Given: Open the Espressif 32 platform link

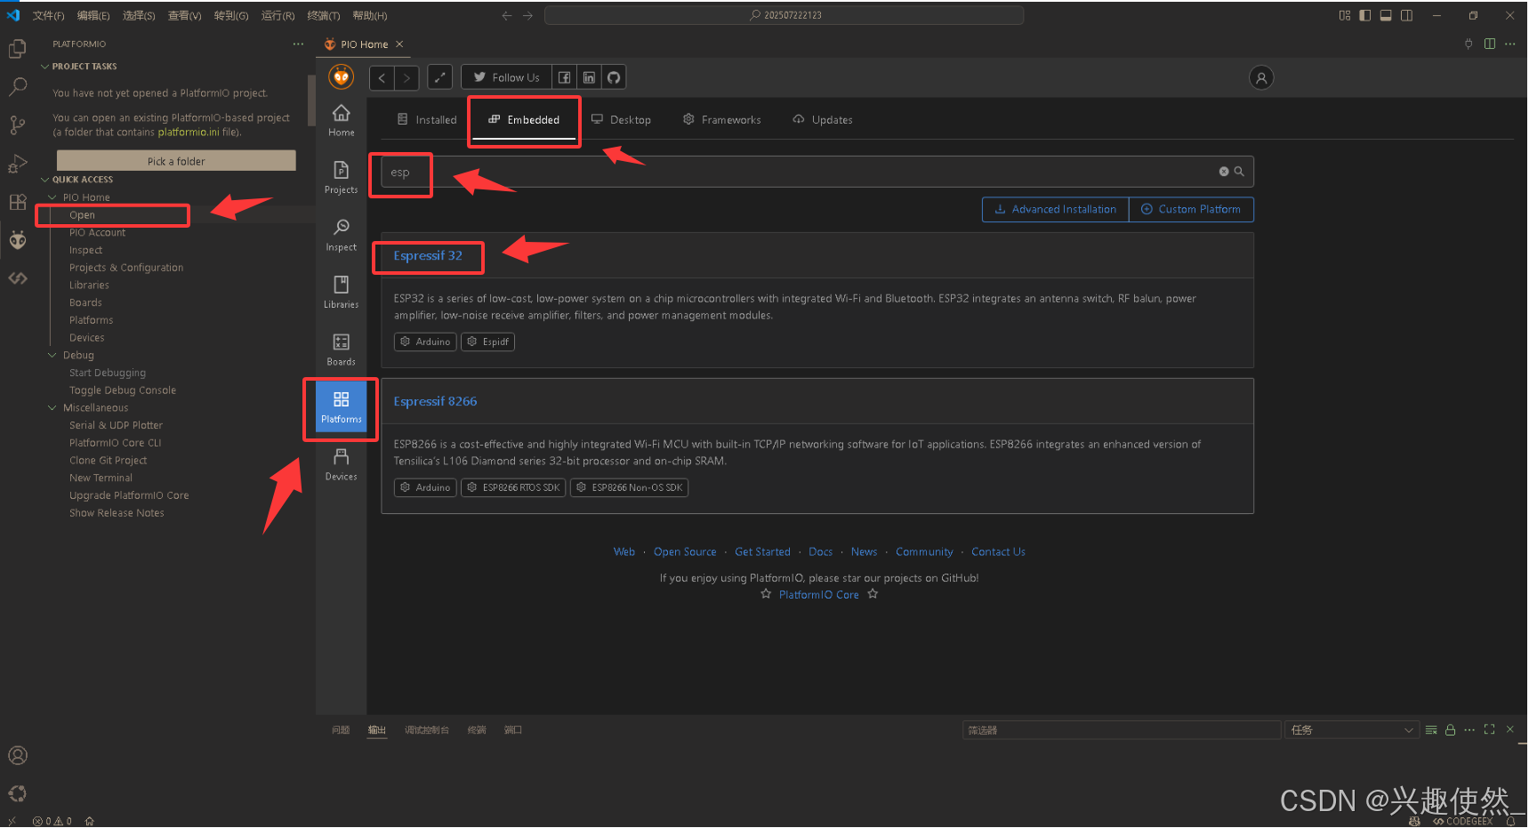Looking at the screenshot, I should pos(428,255).
